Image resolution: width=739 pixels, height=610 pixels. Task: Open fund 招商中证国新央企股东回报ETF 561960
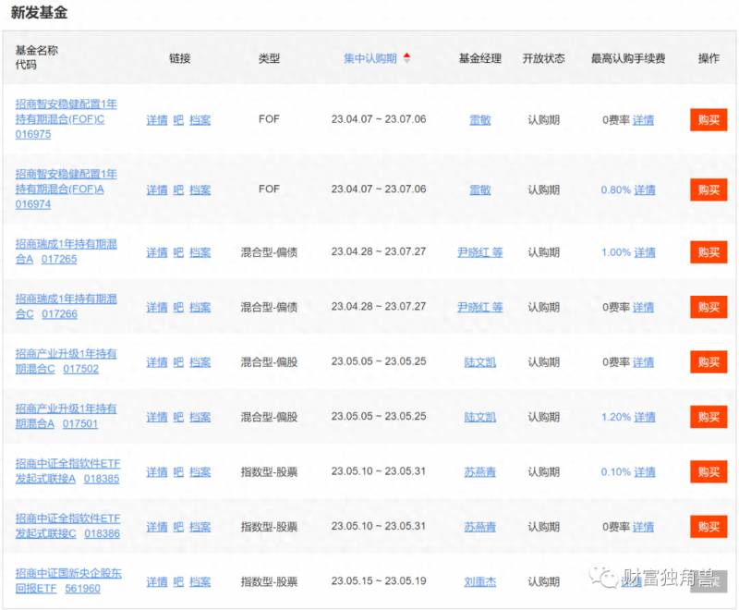coord(68,580)
